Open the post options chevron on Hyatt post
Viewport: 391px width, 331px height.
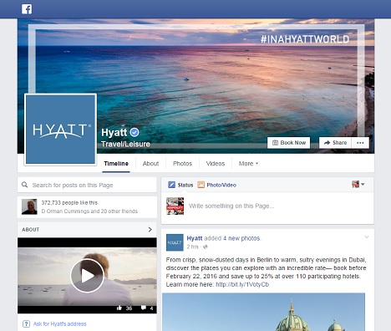click(x=367, y=237)
